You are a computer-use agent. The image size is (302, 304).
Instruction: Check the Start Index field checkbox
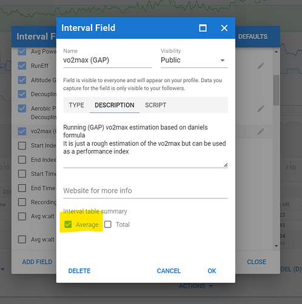[22, 145]
